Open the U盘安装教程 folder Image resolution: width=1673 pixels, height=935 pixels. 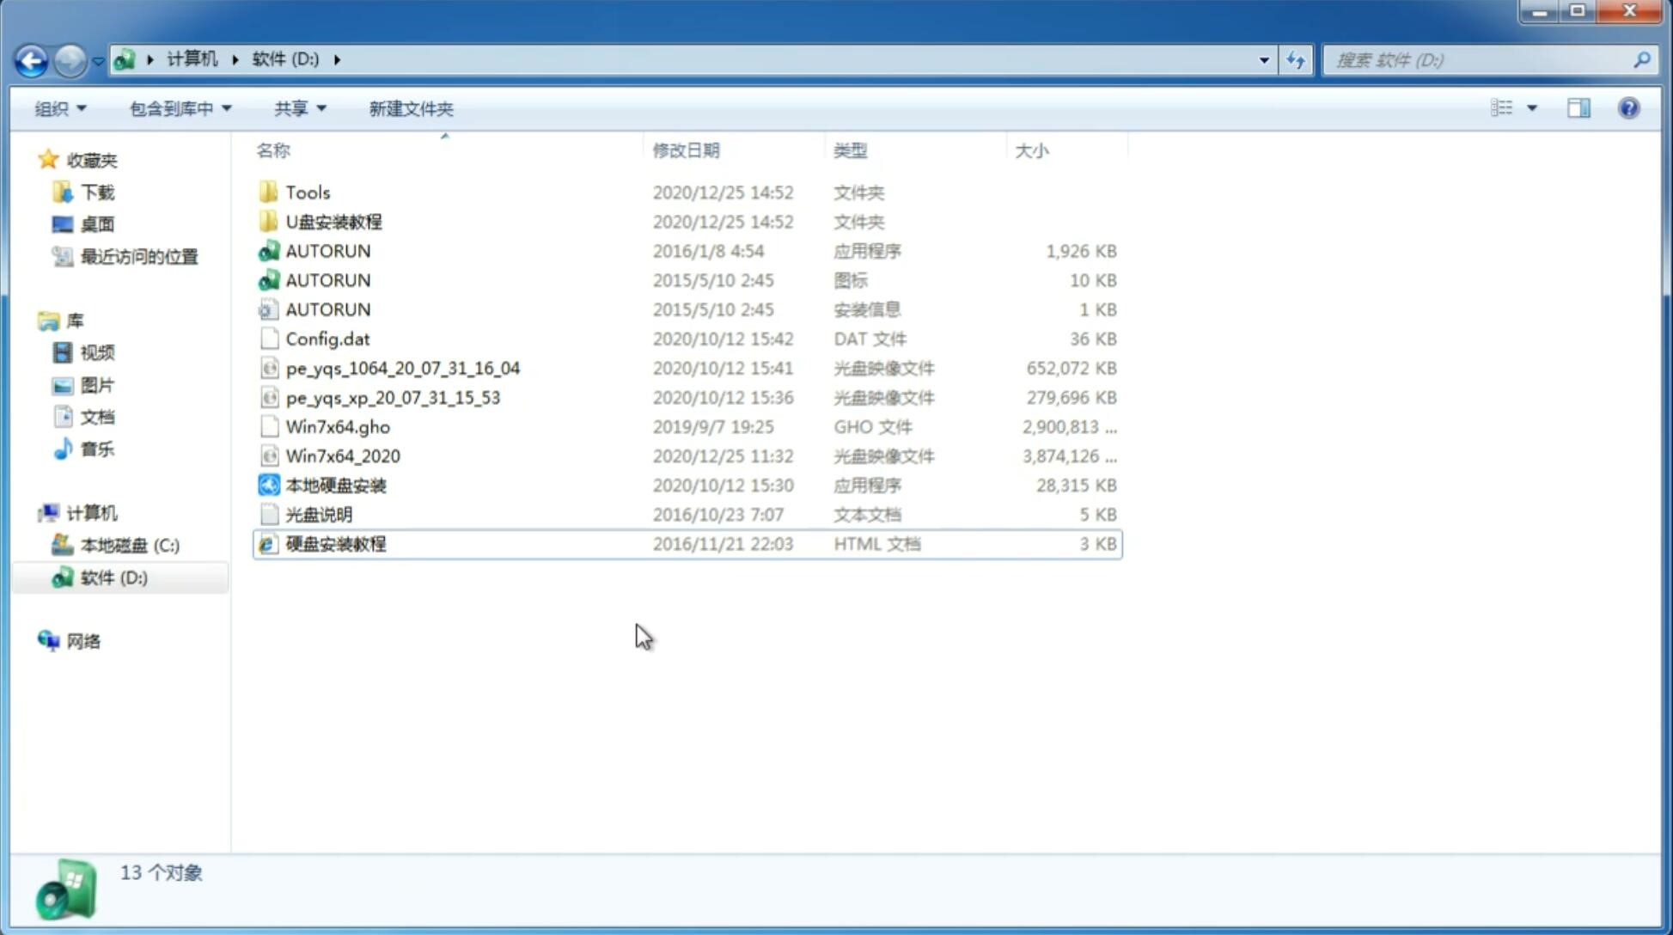pyautogui.click(x=332, y=221)
